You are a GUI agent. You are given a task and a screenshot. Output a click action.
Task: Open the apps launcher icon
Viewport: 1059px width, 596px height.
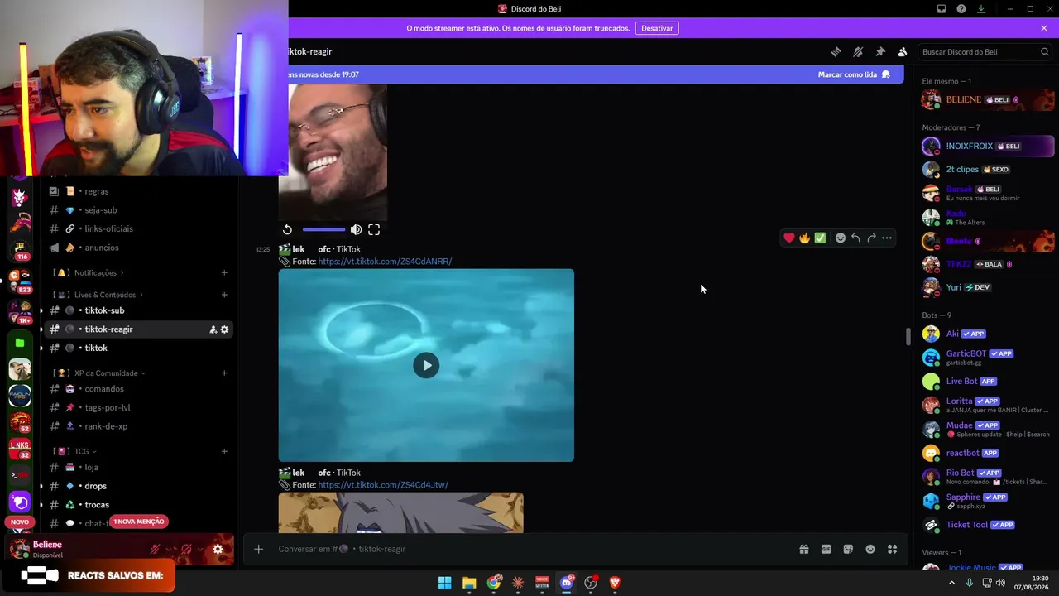[x=892, y=549]
